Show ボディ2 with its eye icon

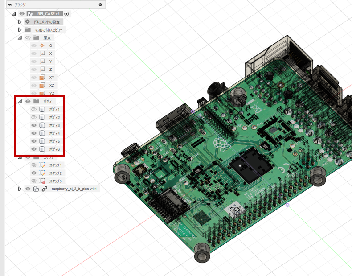tap(34, 117)
